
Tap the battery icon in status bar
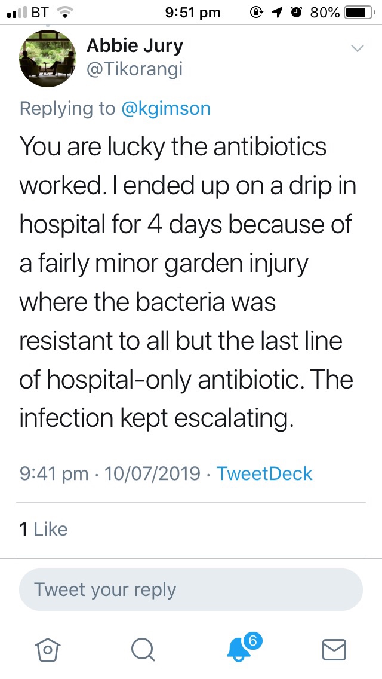point(359,13)
